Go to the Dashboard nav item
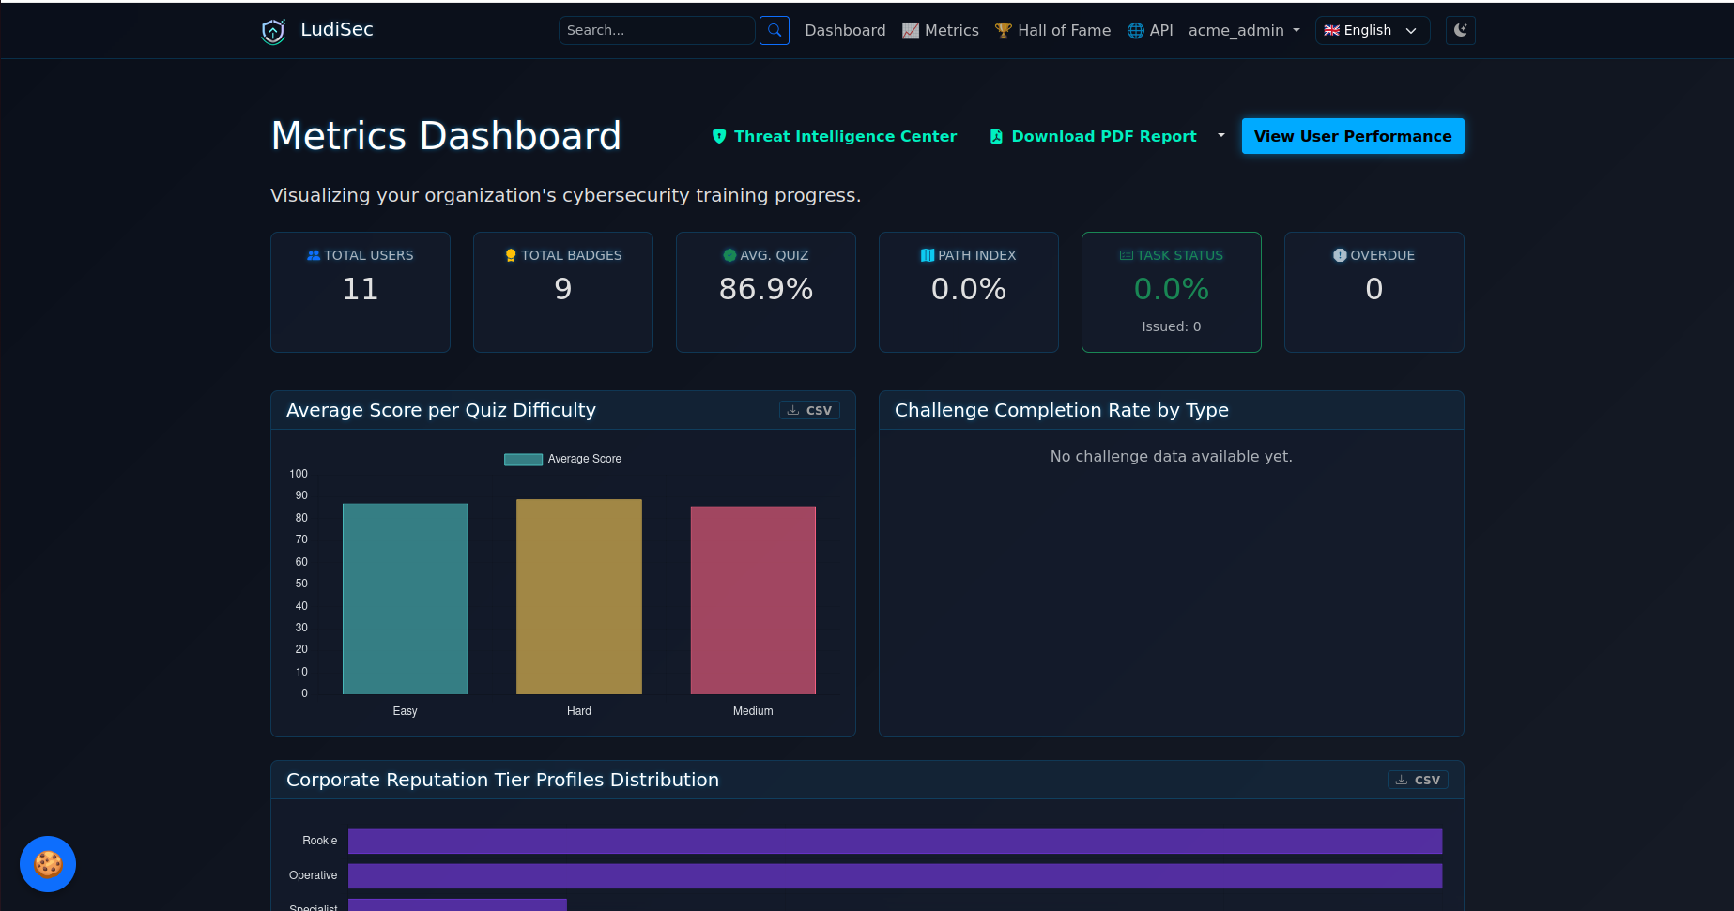Image resolution: width=1734 pixels, height=911 pixels. coord(845,30)
